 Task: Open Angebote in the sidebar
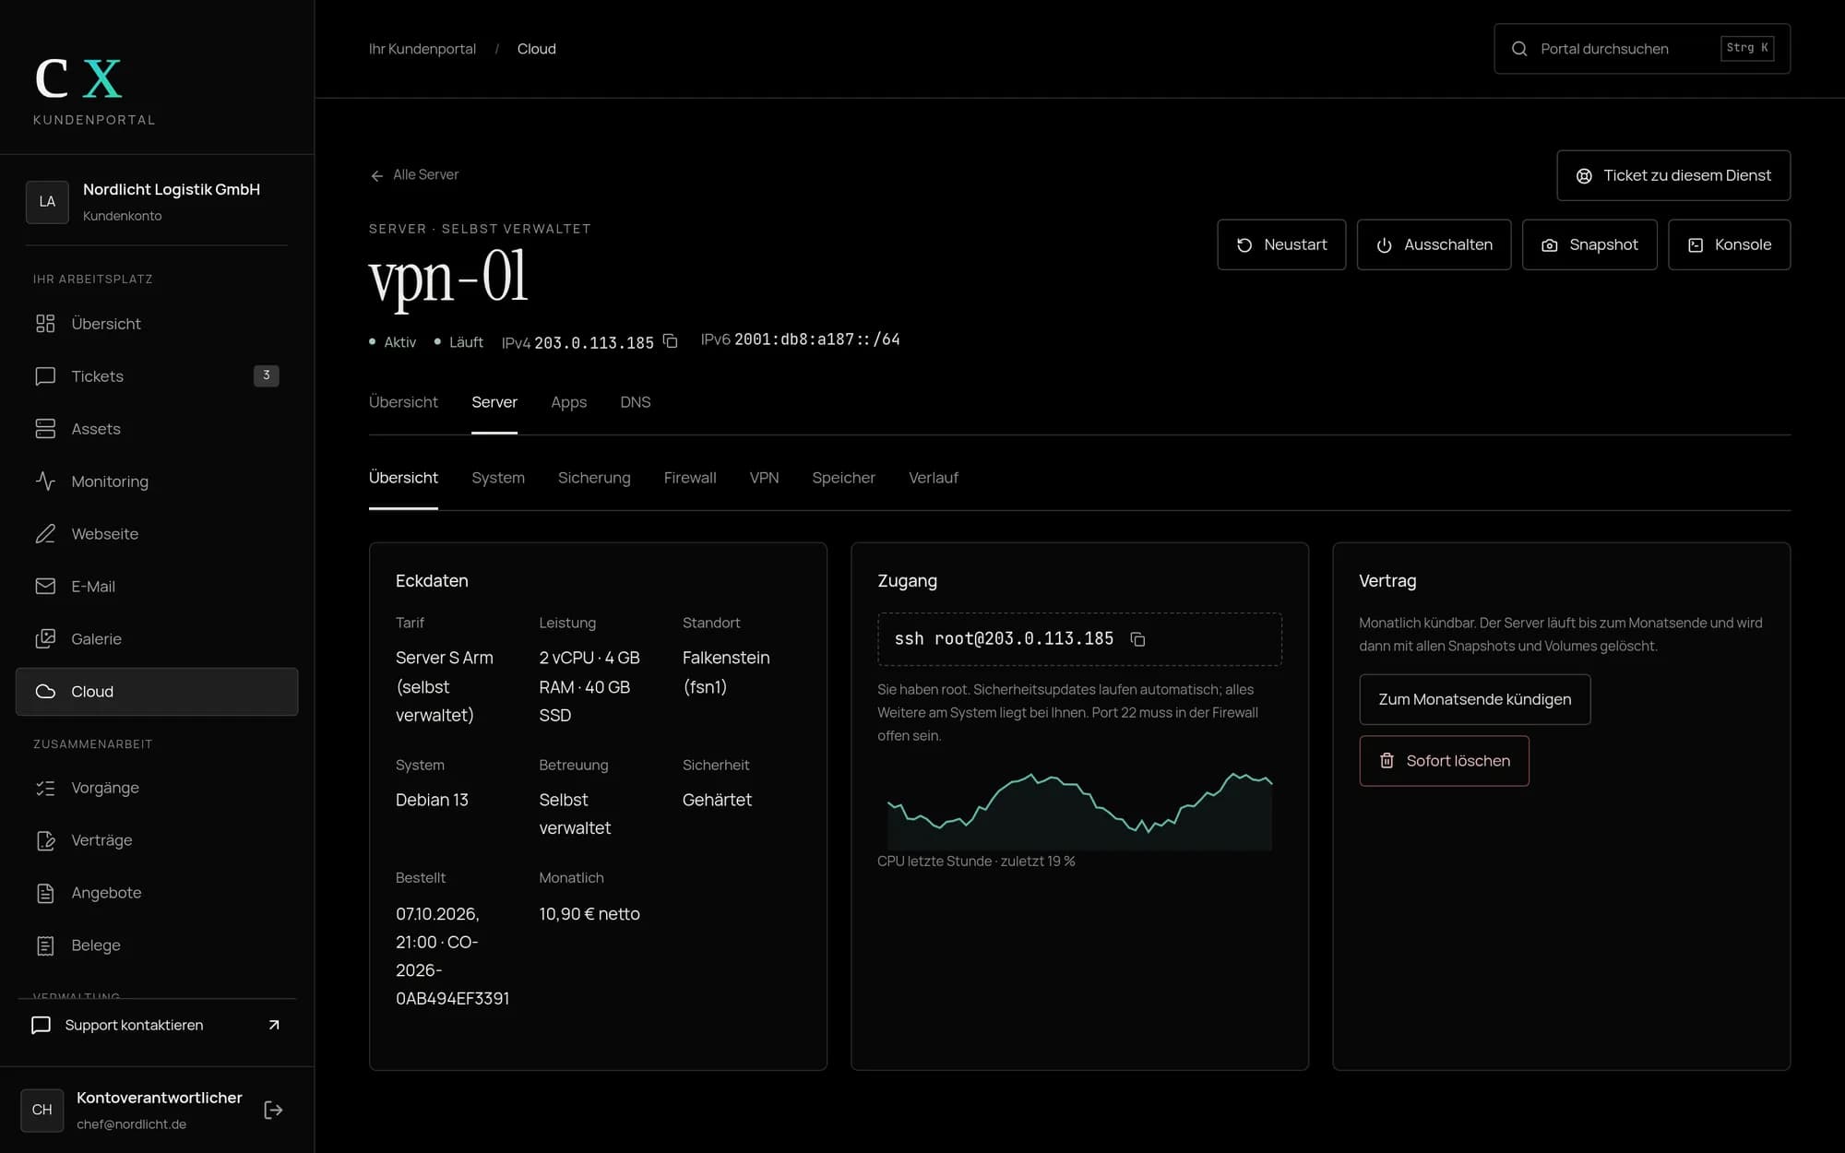pyautogui.click(x=157, y=893)
